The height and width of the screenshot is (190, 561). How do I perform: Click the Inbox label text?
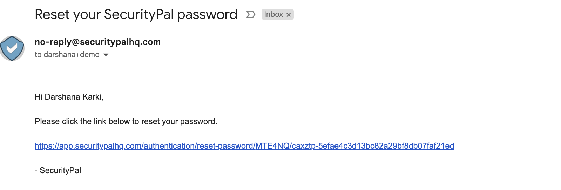tap(273, 14)
